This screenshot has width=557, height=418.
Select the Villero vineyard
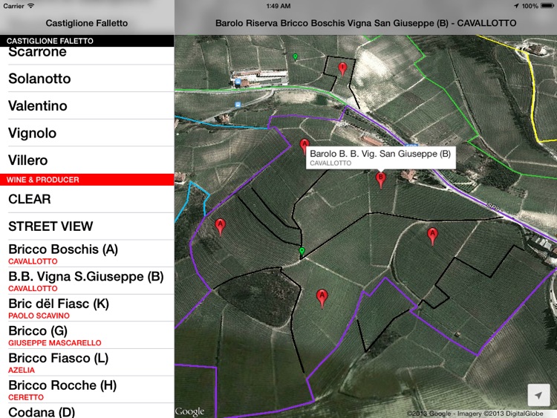coord(87,160)
